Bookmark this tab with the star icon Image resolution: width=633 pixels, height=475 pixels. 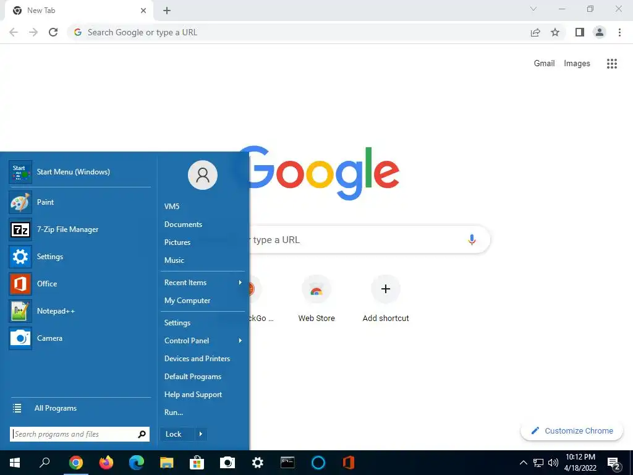click(x=555, y=32)
